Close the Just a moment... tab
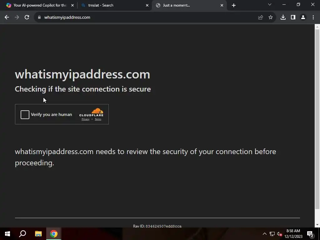This screenshot has width=320, height=240. tap(222, 5)
